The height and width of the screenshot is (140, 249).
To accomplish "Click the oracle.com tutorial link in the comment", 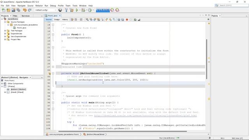I will 145,115.
